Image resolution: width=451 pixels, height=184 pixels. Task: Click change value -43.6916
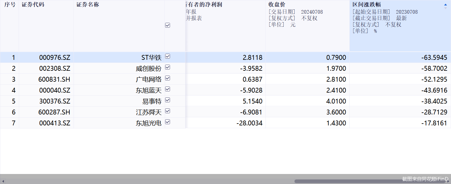[434, 90]
